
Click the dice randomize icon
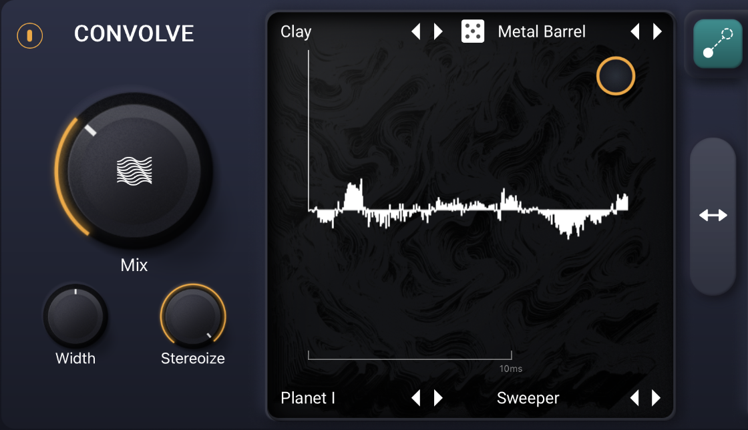[472, 31]
